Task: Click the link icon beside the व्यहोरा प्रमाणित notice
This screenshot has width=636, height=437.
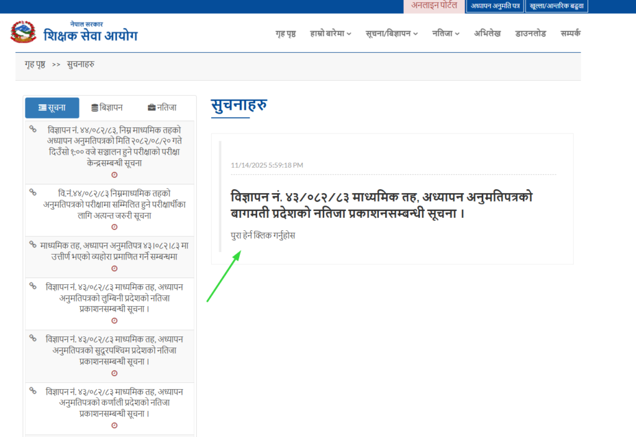Action: pos(33,245)
